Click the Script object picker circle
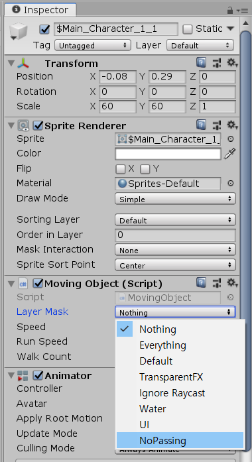 coord(231,298)
